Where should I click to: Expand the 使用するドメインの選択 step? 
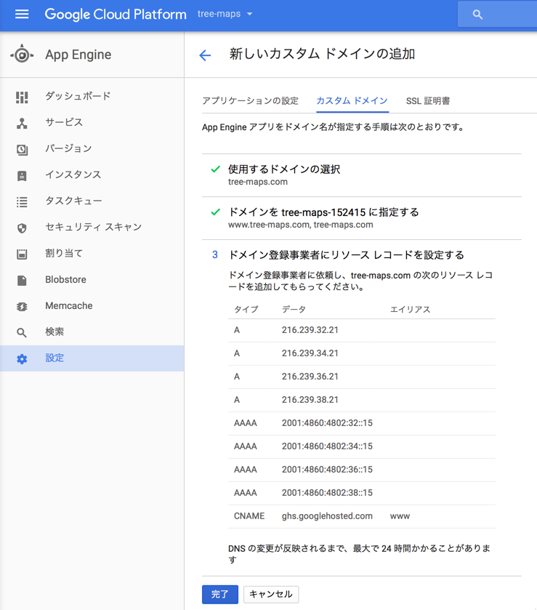pos(284,169)
